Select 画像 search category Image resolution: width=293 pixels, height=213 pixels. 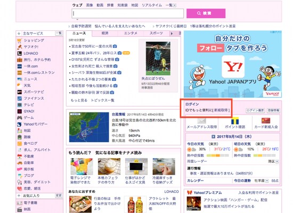point(89,5)
